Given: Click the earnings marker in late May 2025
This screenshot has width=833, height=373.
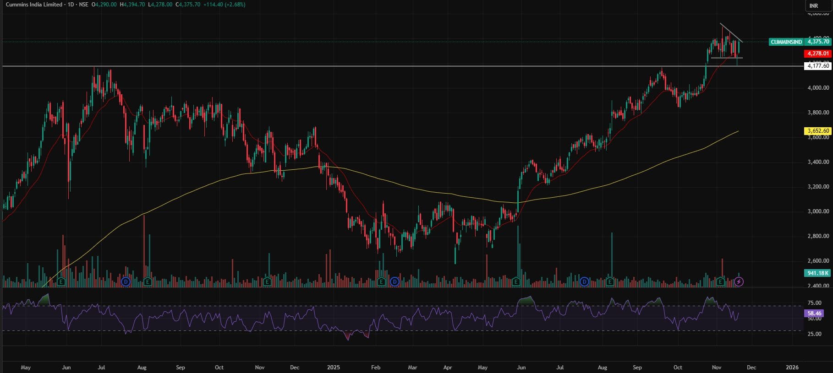Looking at the screenshot, I should coord(517,282).
